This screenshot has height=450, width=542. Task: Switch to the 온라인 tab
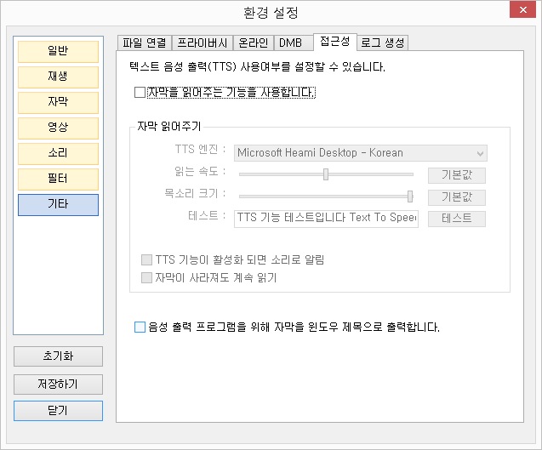coord(254,43)
